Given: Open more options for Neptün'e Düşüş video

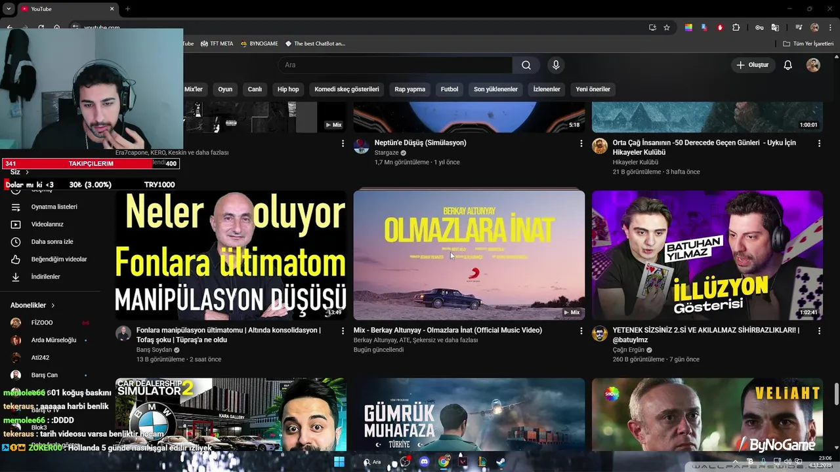Looking at the screenshot, I should coord(581,143).
